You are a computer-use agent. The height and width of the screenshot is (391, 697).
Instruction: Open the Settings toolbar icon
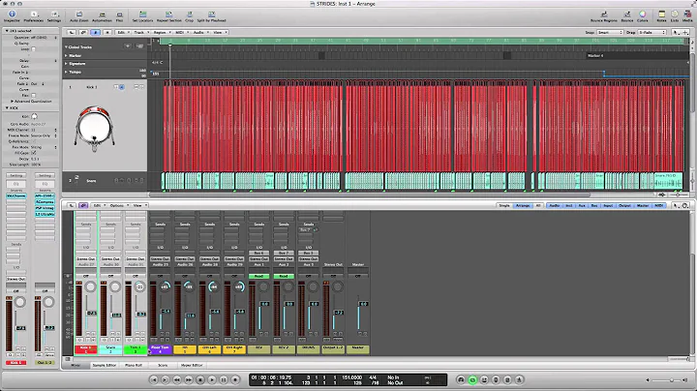click(54, 16)
